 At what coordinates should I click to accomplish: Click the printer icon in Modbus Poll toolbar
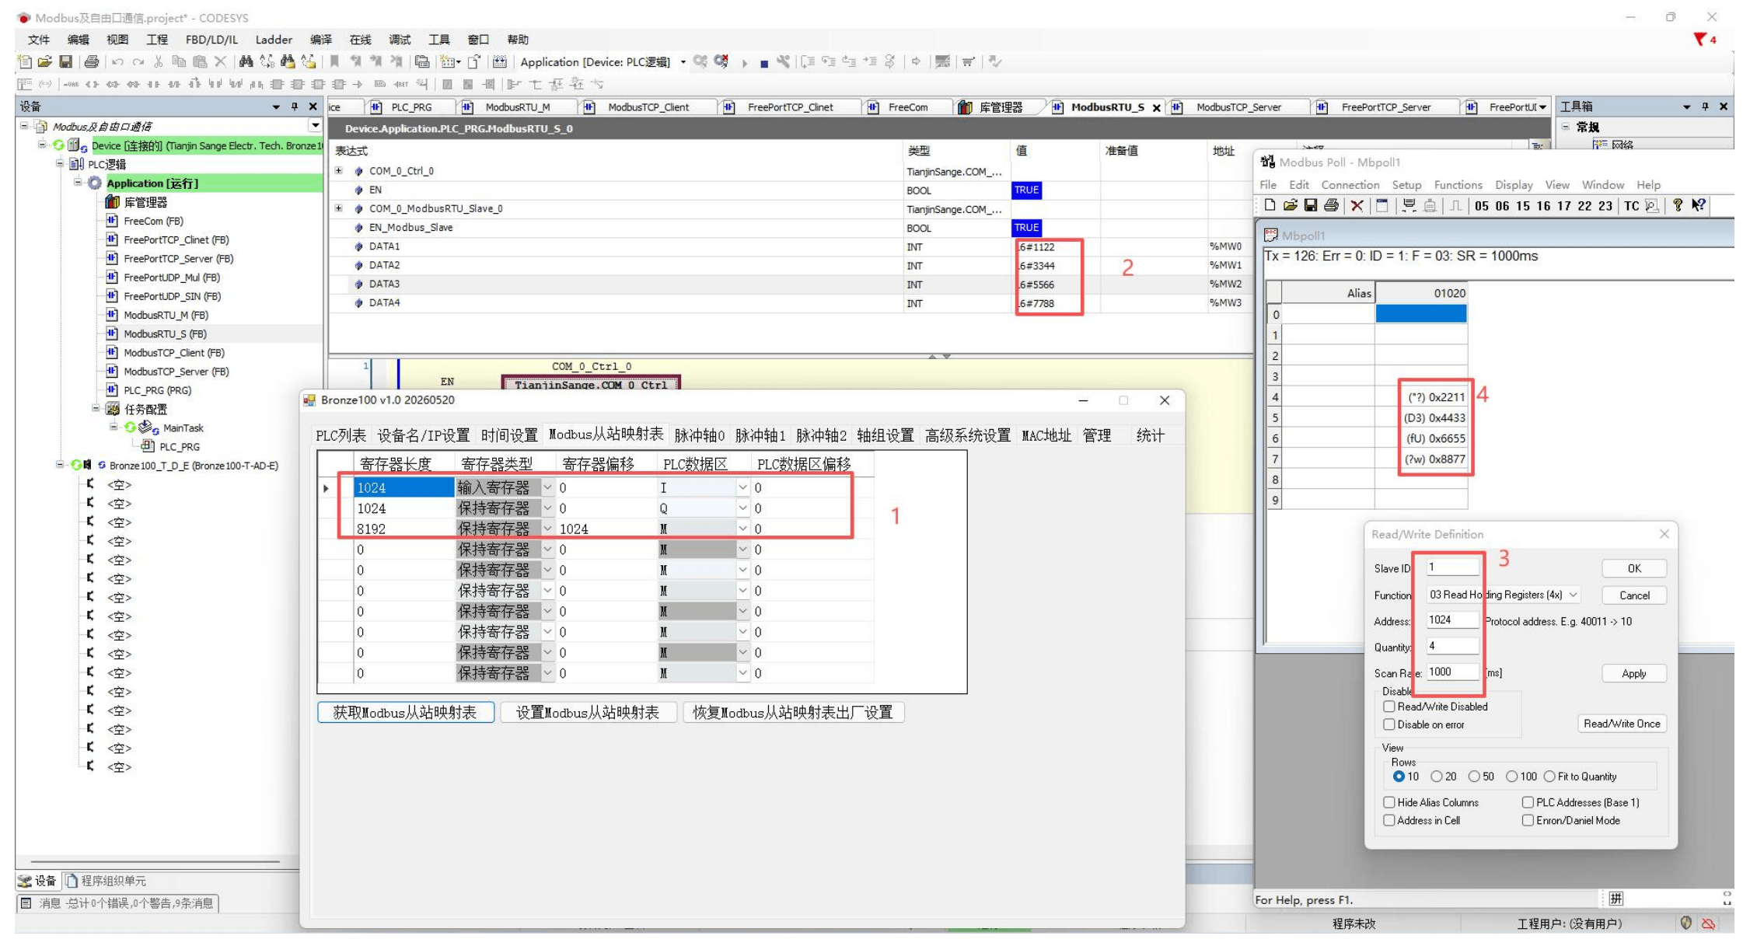(x=1332, y=205)
